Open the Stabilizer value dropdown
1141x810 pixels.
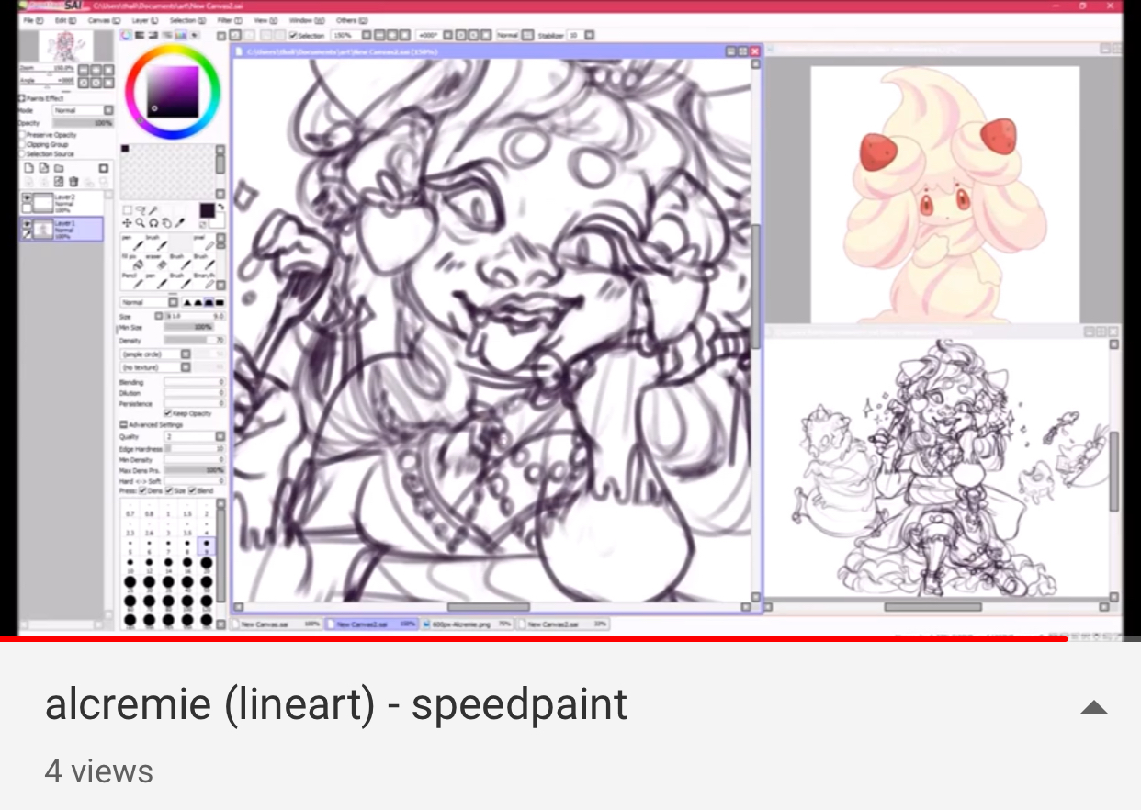point(589,35)
